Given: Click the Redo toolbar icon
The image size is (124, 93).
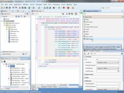Looking at the screenshot, I should point(16,8).
